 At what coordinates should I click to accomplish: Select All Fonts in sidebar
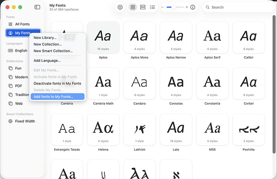click(23, 24)
